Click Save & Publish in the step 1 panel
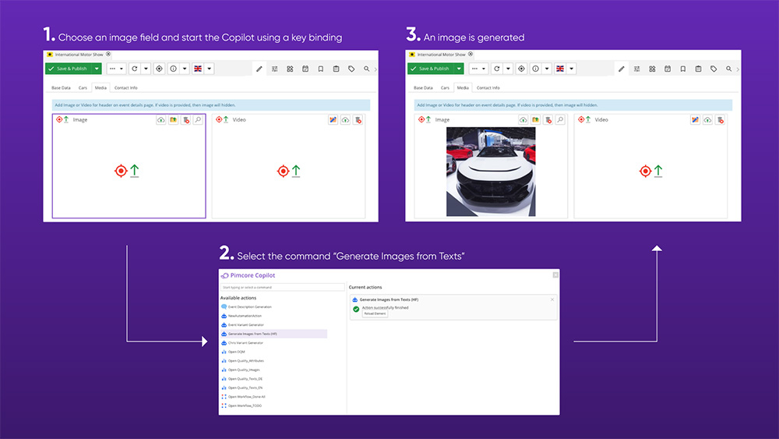This screenshot has height=439, width=779. 68,69
